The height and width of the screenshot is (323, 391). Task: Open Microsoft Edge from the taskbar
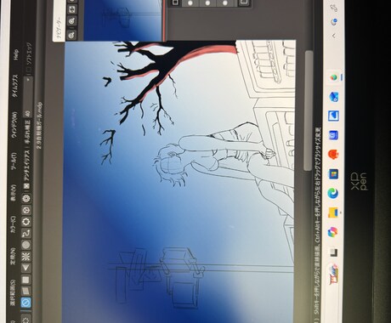click(x=333, y=194)
